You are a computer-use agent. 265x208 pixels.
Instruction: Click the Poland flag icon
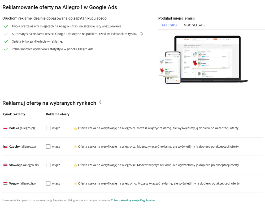tap(5, 128)
